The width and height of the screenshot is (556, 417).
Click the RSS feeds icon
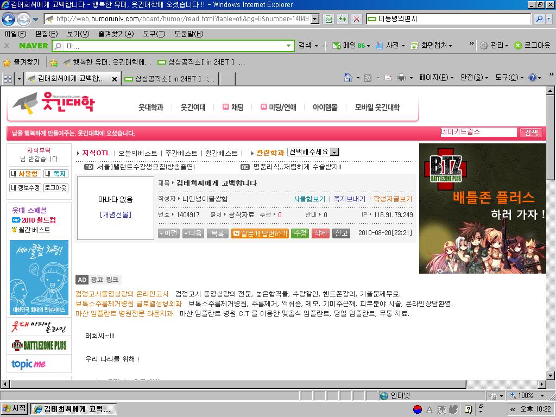click(x=368, y=78)
